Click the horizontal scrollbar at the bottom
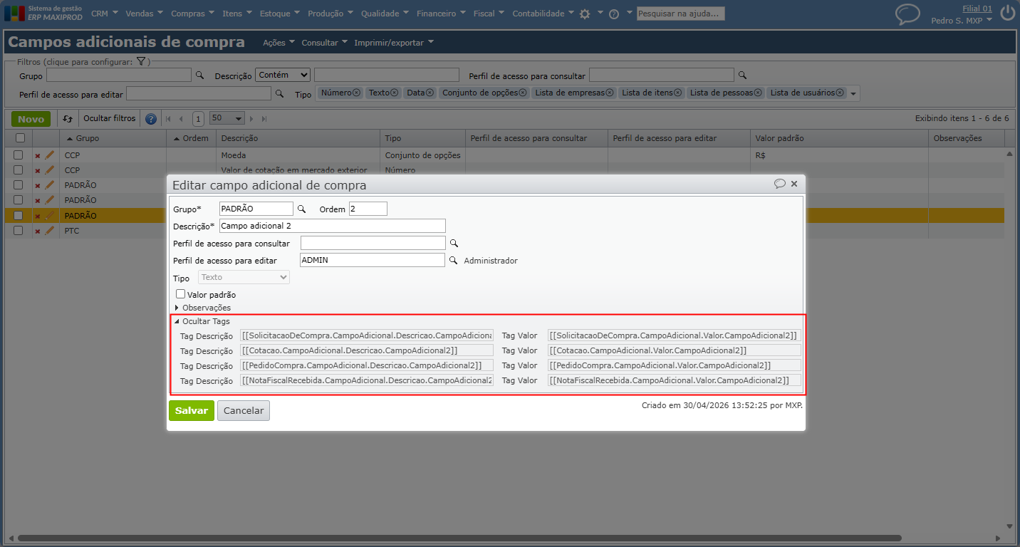This screenshot has width=1020, height=547. click(x=459, y=538)
